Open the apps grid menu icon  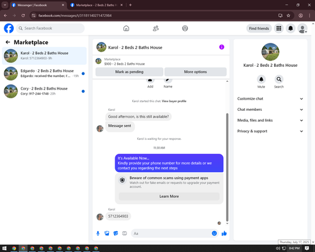tap(278, 28)
